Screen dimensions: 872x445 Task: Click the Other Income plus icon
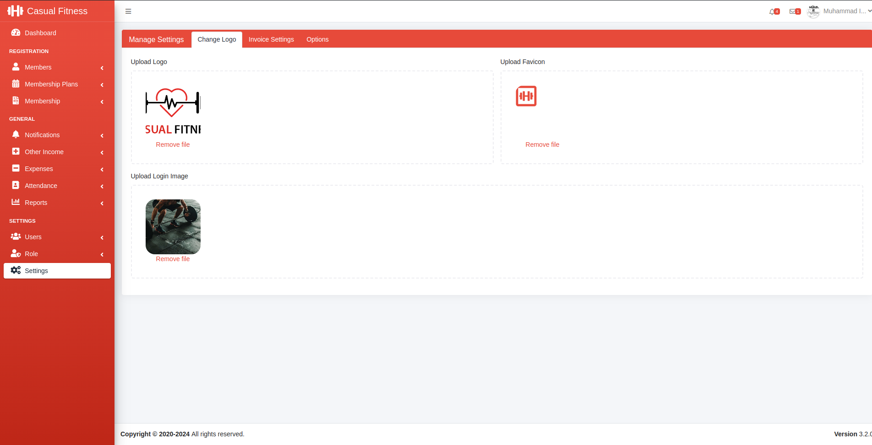(16, 151)
